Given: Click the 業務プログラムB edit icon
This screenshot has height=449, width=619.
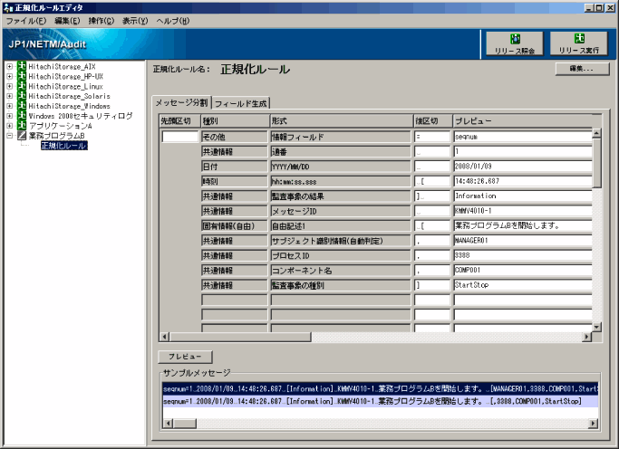Looking at the screenshot, I should pos(22,136).
